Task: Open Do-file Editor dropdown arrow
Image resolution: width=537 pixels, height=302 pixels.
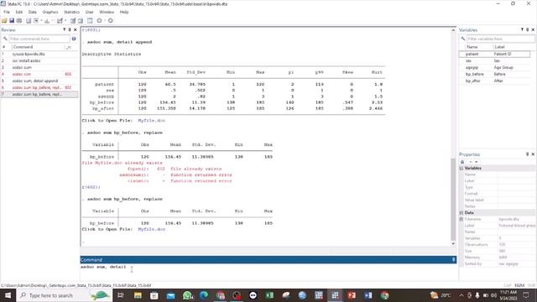Action: tap(65, 21)
